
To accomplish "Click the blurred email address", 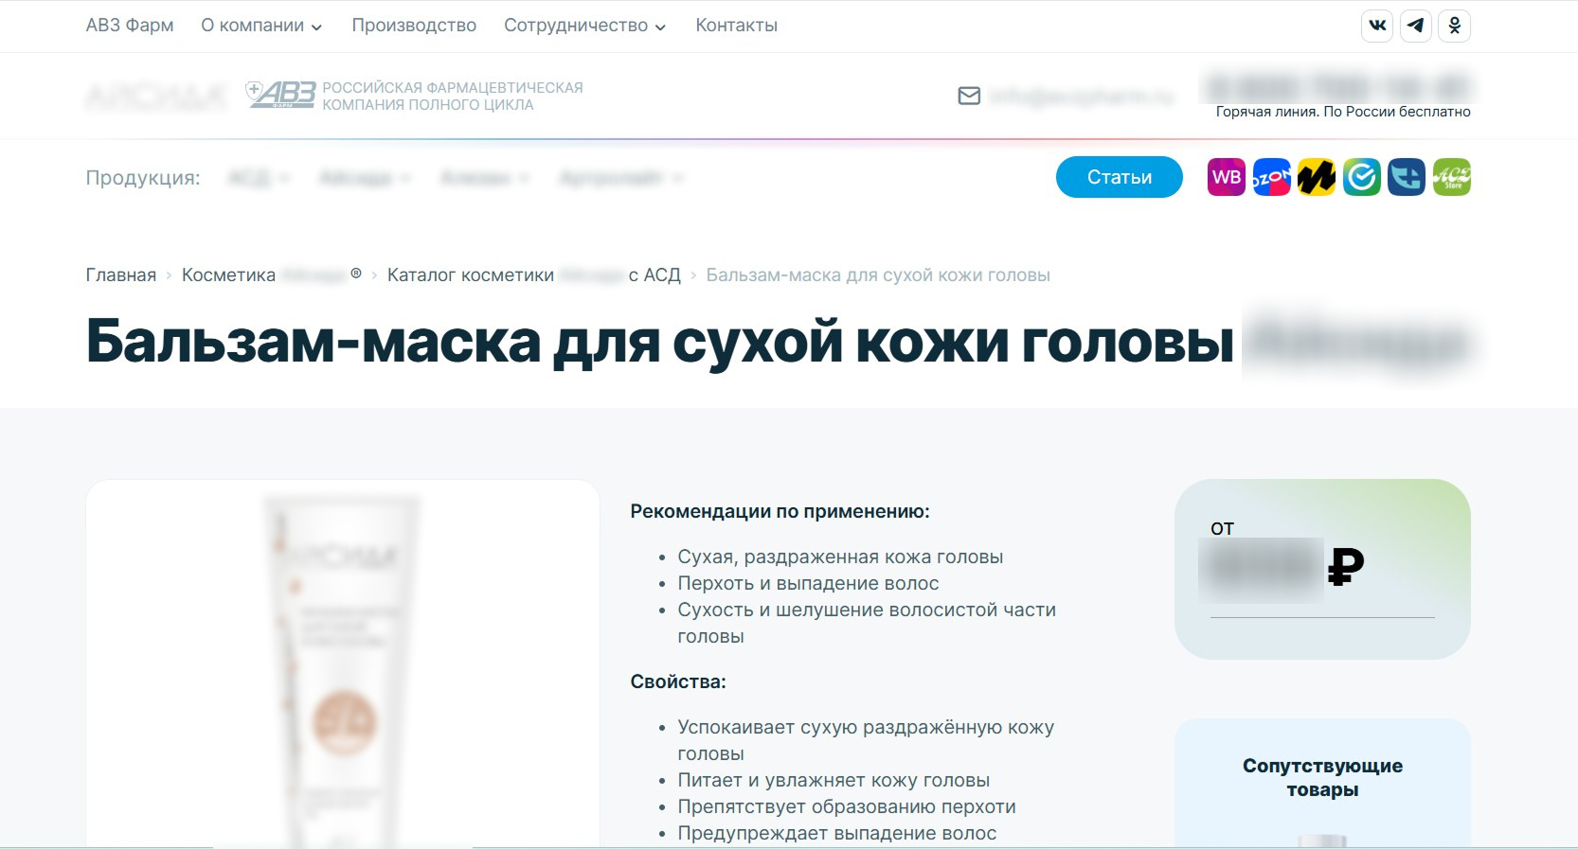I will (1082, 97).
